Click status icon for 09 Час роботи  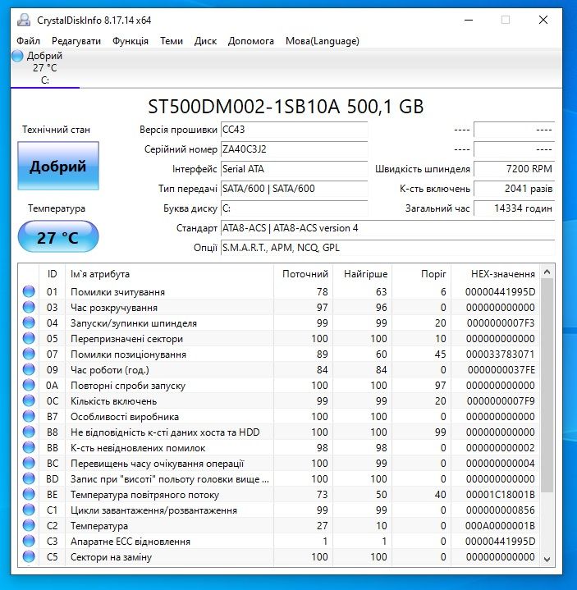(x=29, y=369)
